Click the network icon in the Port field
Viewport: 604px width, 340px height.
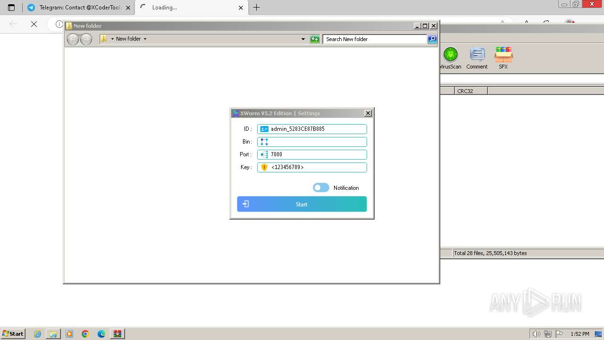point(264,154)
